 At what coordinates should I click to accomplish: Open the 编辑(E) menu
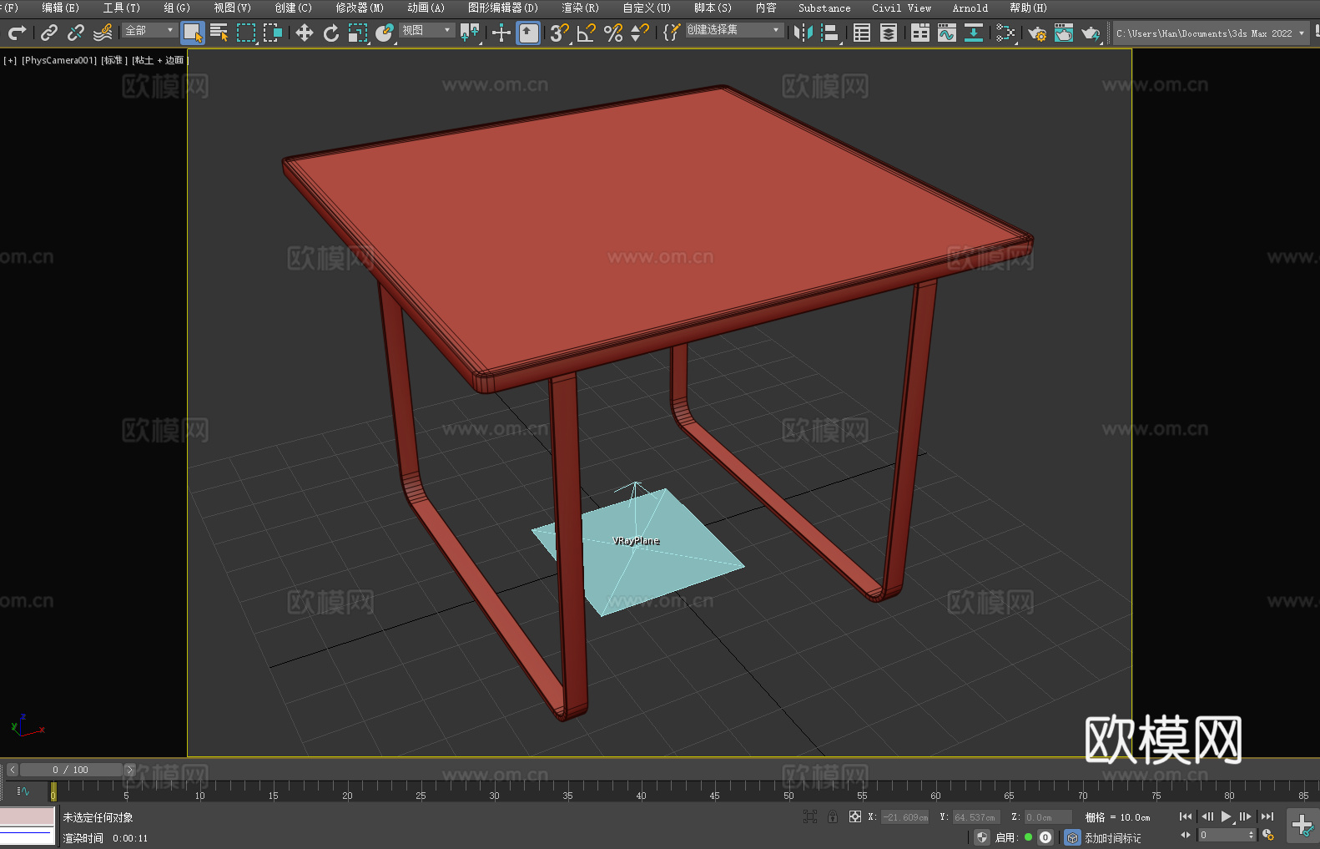tap(60, 8)
